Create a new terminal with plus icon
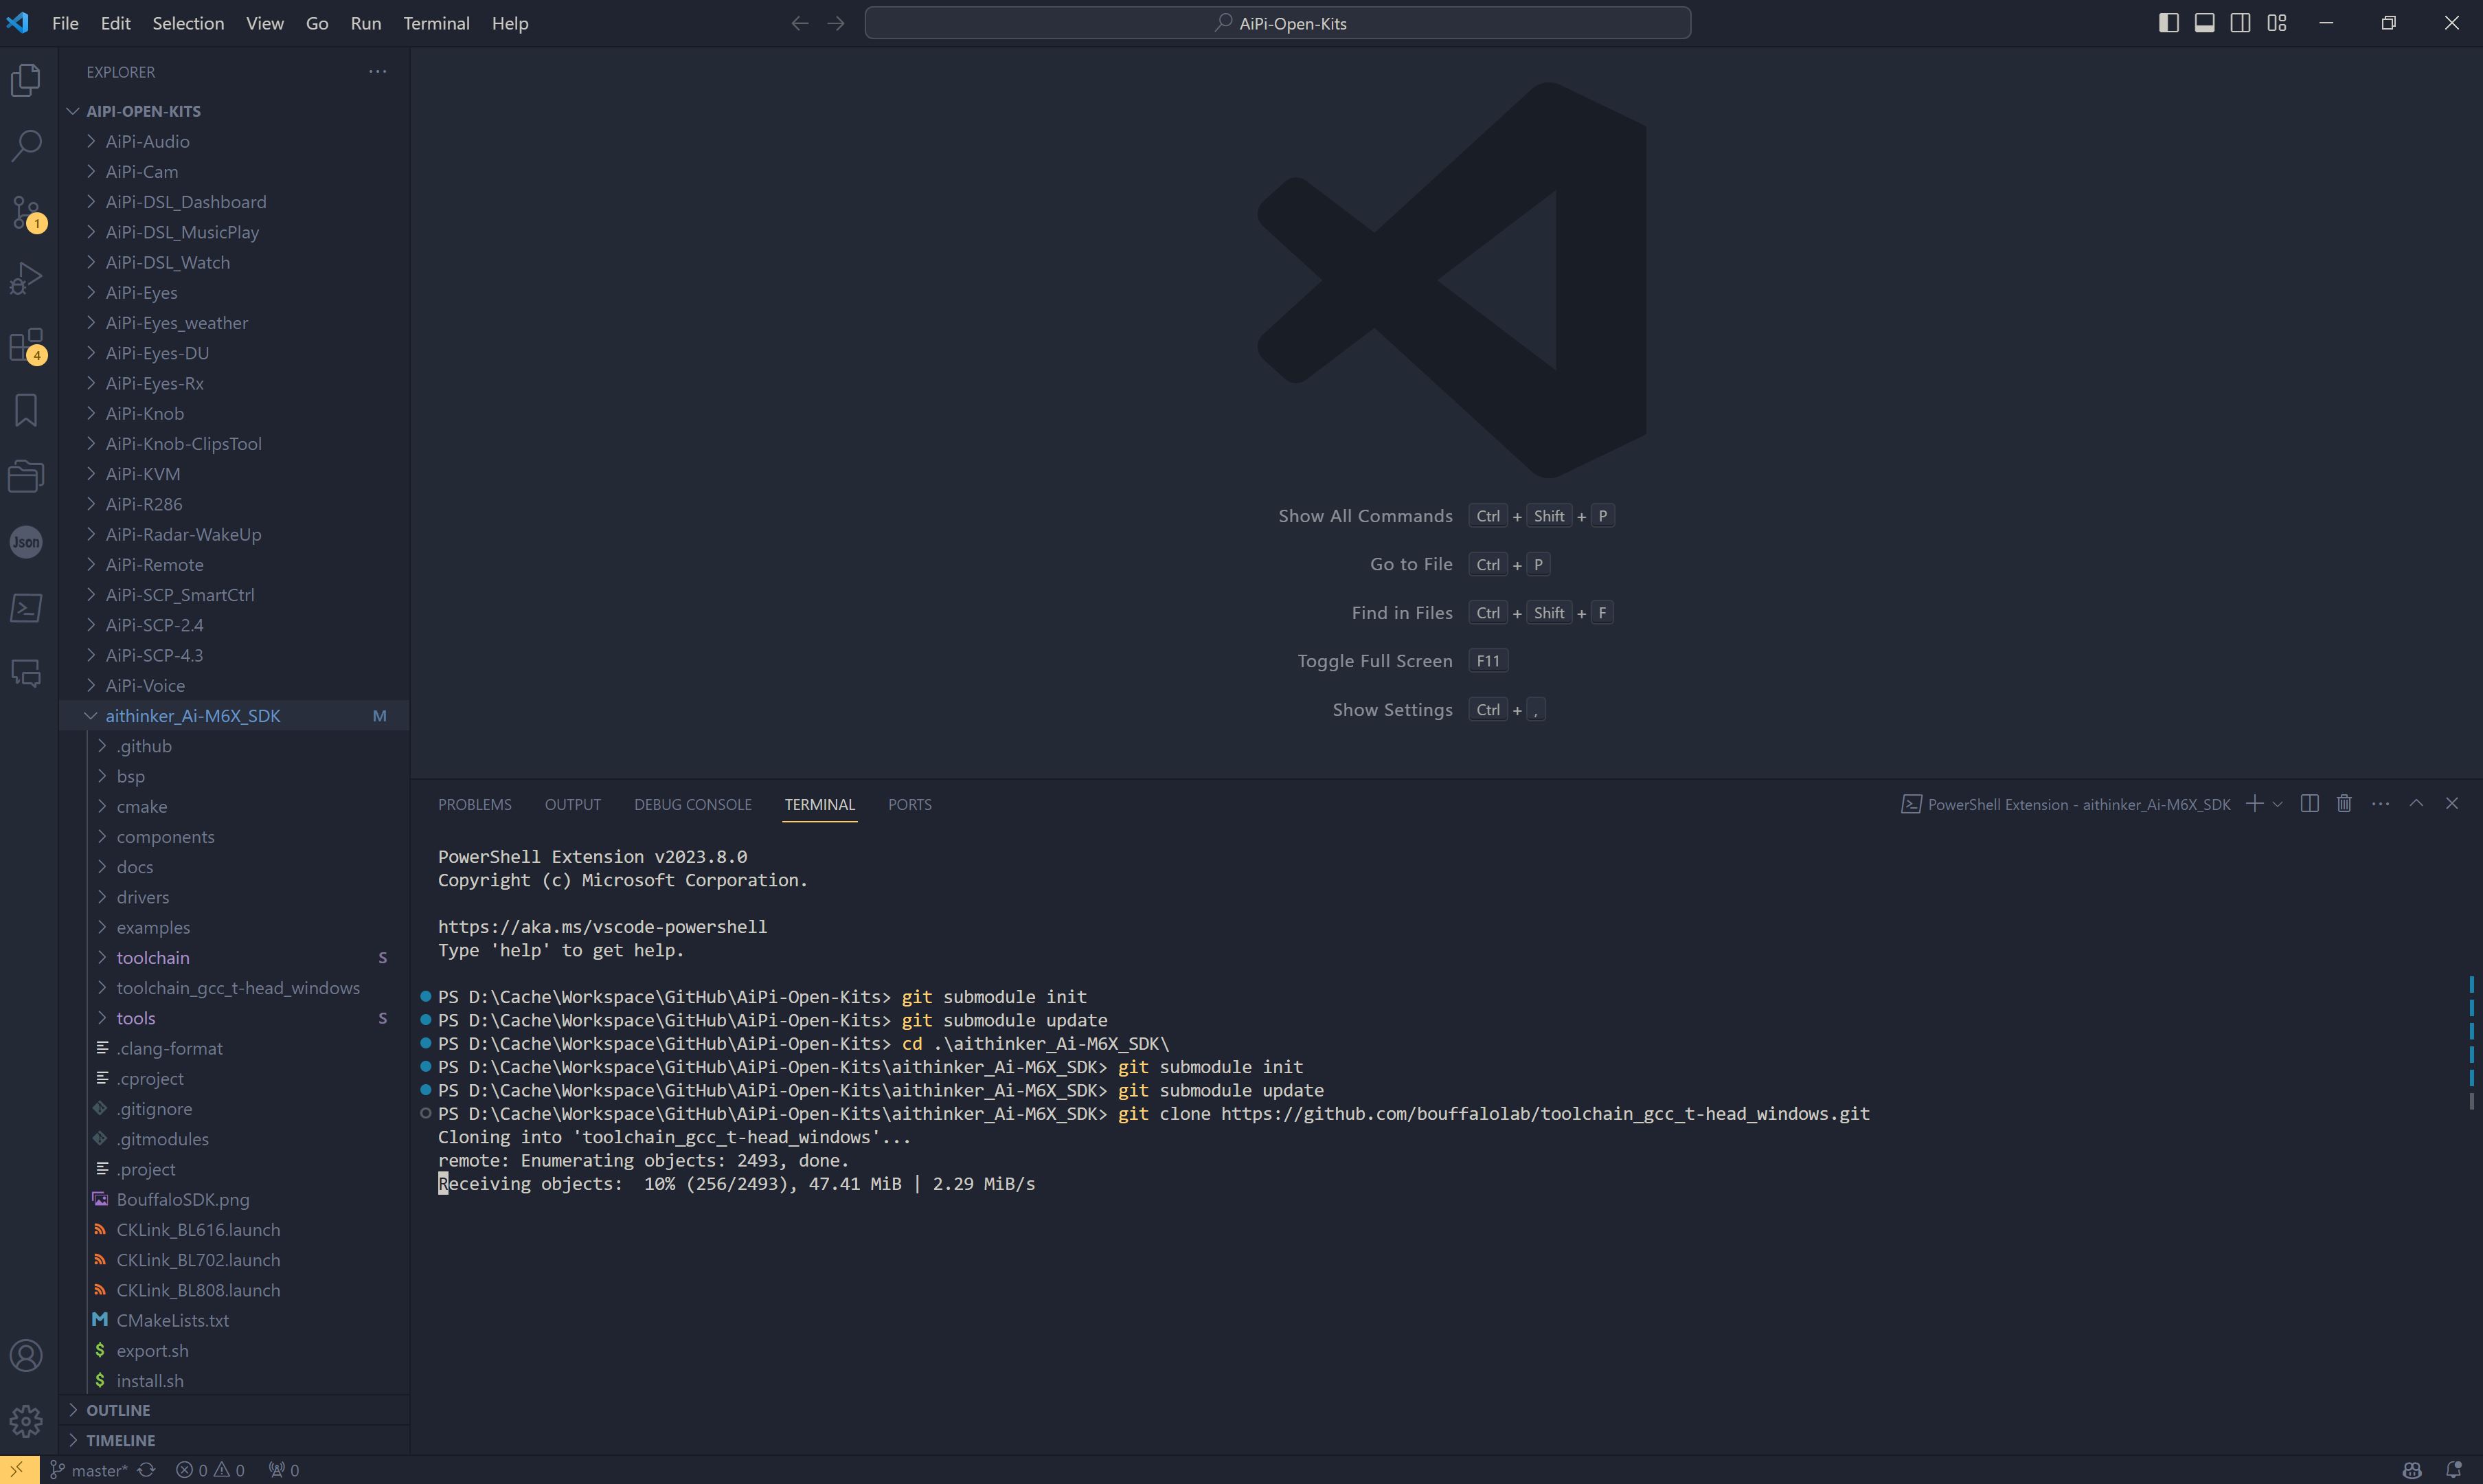The image size is (2483, 1484). tap(2254, 804)
